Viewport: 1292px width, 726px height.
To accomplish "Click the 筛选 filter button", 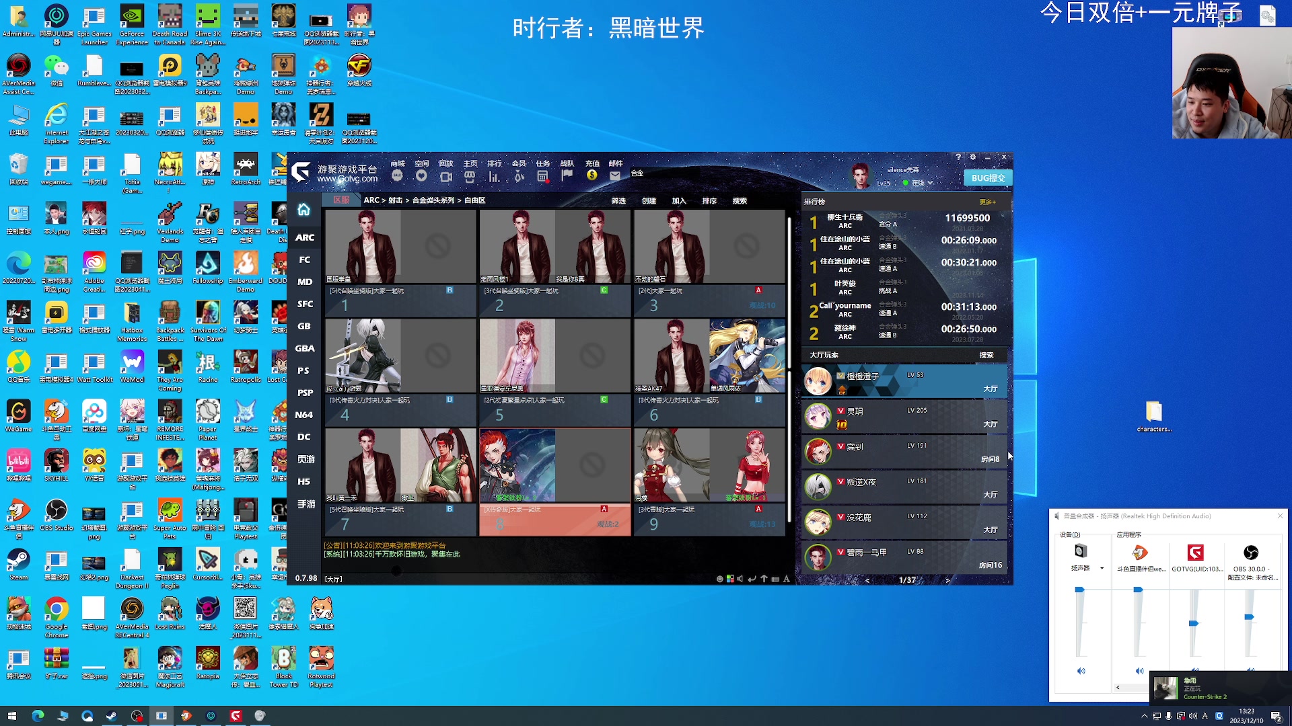I will click(618, 200).
